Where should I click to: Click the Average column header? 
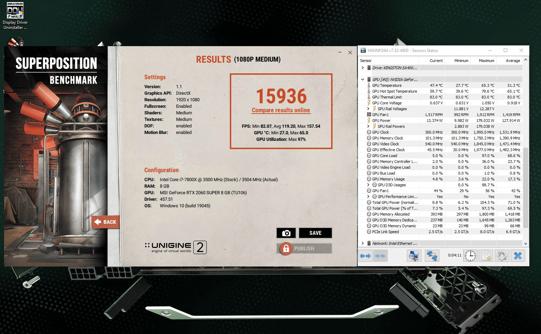[509, 61]
